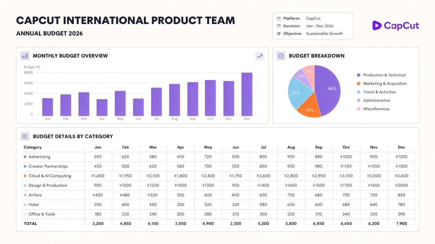Click the ¥420 Airfare January cell
The width and height of the screenshot is (435, 244).
coord(98,195)
